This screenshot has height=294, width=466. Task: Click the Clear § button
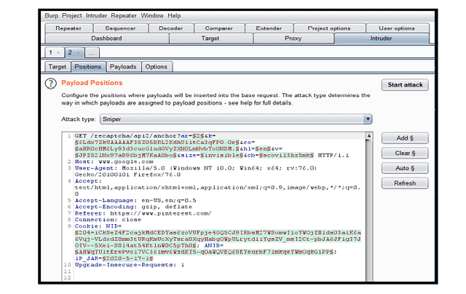405,154
